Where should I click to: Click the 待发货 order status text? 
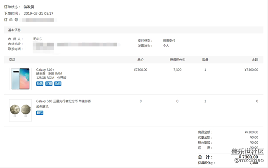coord(29,7)
